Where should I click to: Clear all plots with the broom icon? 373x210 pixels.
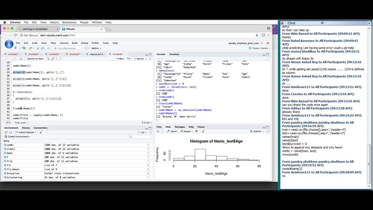(x=203, y=131)
